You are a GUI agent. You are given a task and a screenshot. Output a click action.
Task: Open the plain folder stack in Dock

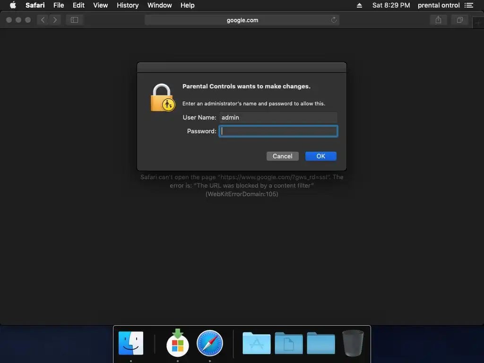[x=321, y=343]
